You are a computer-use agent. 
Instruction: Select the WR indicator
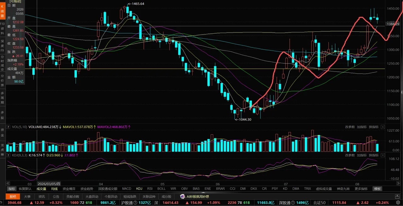pyautogui.click(x=173, y=189)
